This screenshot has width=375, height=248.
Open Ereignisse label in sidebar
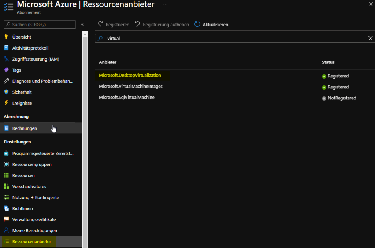point(22,103)
